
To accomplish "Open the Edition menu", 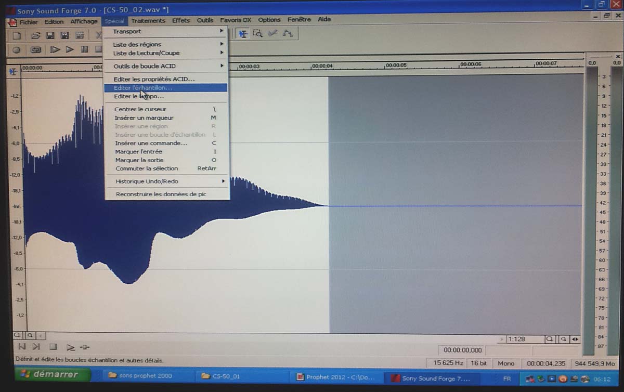I will coord(54,22).
